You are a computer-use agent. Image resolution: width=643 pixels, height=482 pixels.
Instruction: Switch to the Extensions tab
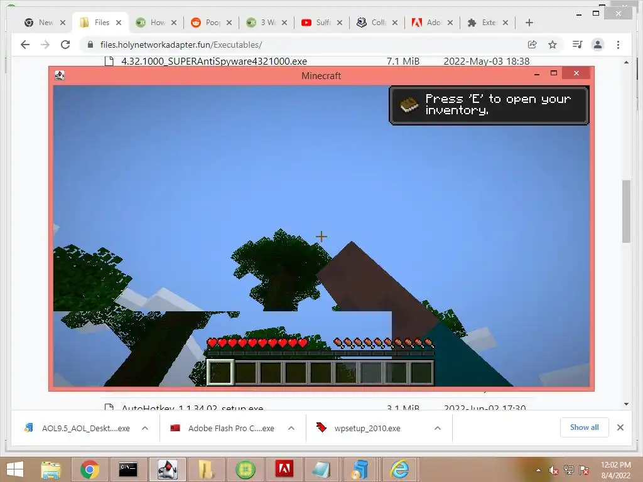489,23
